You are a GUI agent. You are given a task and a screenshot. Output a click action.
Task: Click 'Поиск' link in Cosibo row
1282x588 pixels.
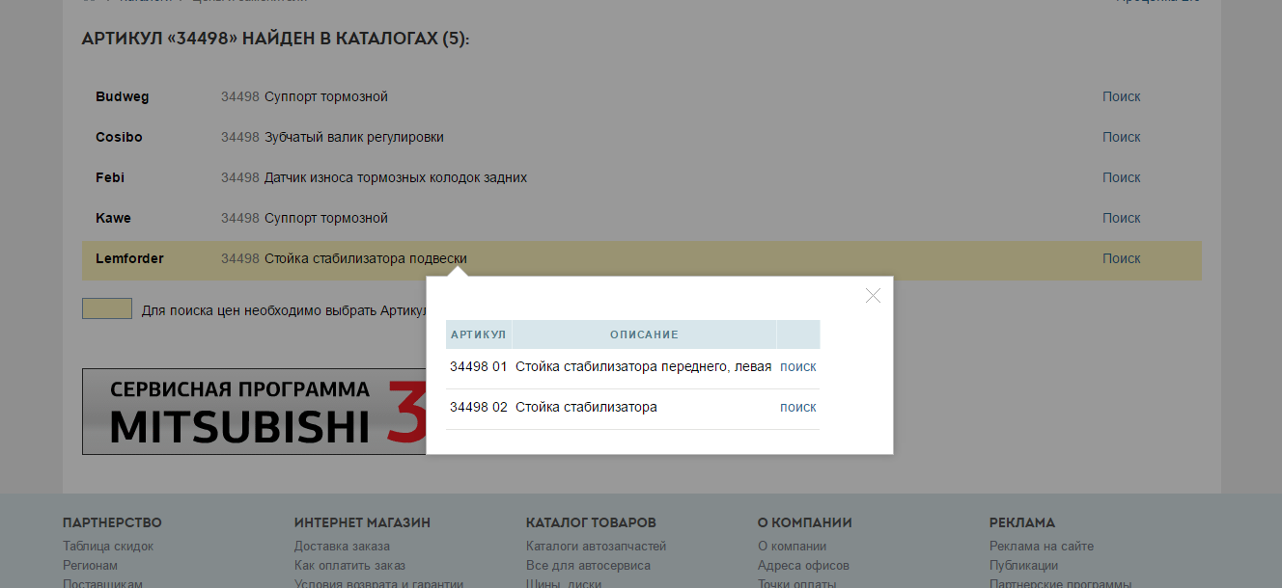pos(1121,137)
